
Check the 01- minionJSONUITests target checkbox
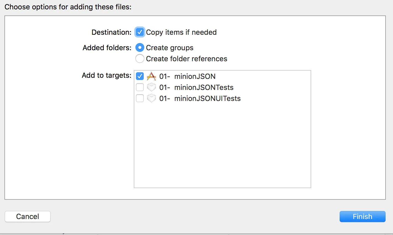coord(140,98)
